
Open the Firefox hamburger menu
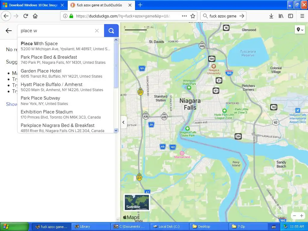click(x=302, y=16)
